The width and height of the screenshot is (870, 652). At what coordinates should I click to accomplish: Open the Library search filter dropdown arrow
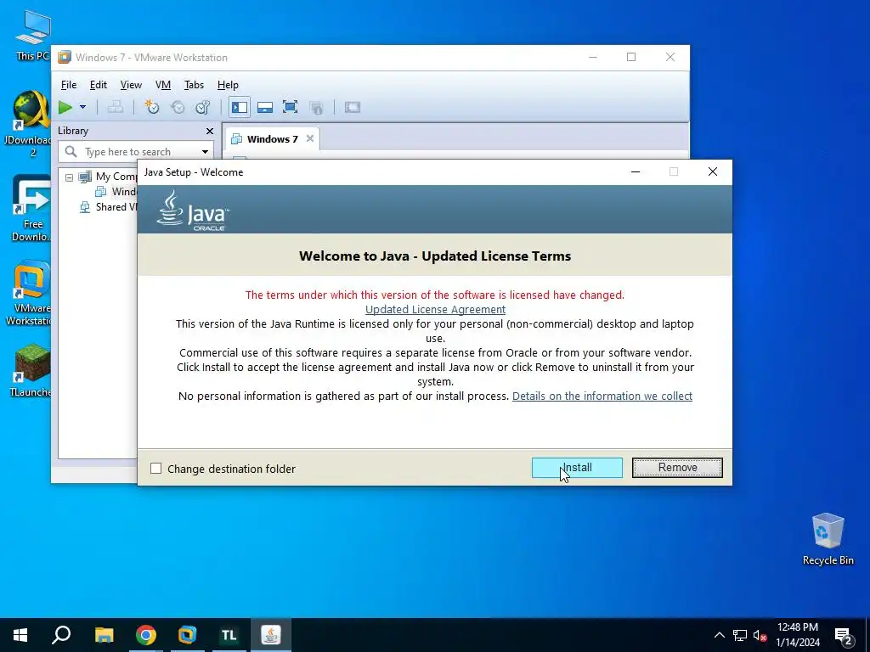pyautogui.click(x=205, y=152)
